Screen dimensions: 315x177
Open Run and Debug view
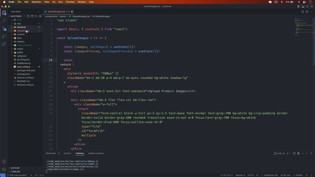click(x=4, y=36)
